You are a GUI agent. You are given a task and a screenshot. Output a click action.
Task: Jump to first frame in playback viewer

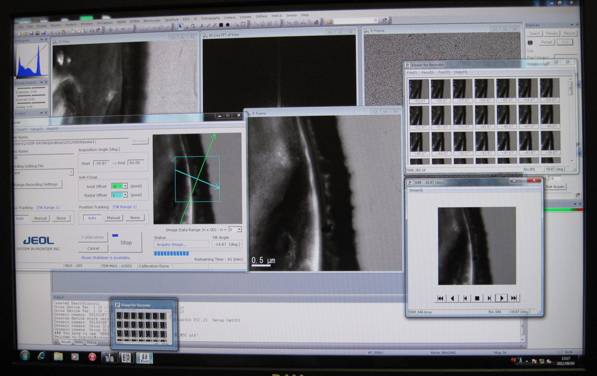click(440, 298)
